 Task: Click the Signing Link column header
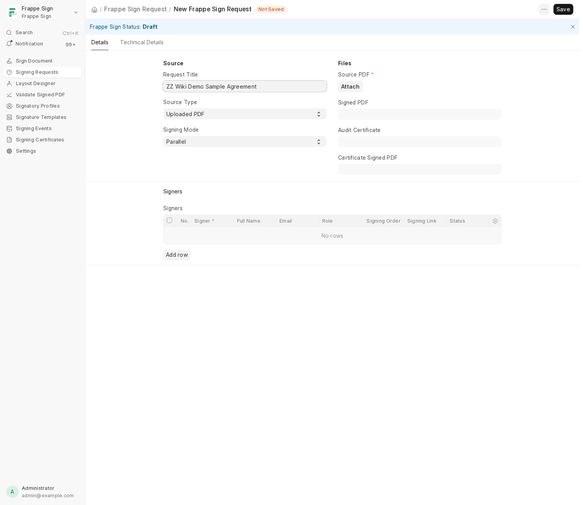click(425, 221)
